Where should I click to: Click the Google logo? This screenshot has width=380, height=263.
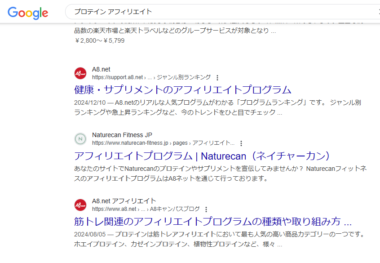(28, 12)
